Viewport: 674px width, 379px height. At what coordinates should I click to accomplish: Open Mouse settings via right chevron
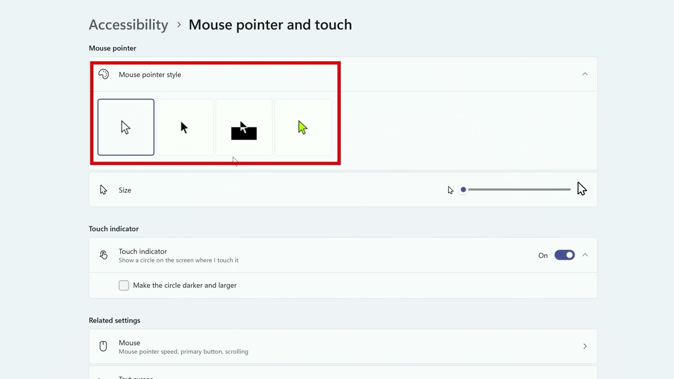(x=584, y=346)
